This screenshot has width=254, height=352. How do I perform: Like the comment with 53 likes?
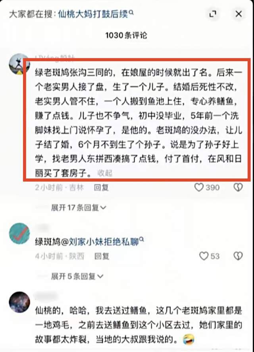pyautogui.click(x=204, y=256)
